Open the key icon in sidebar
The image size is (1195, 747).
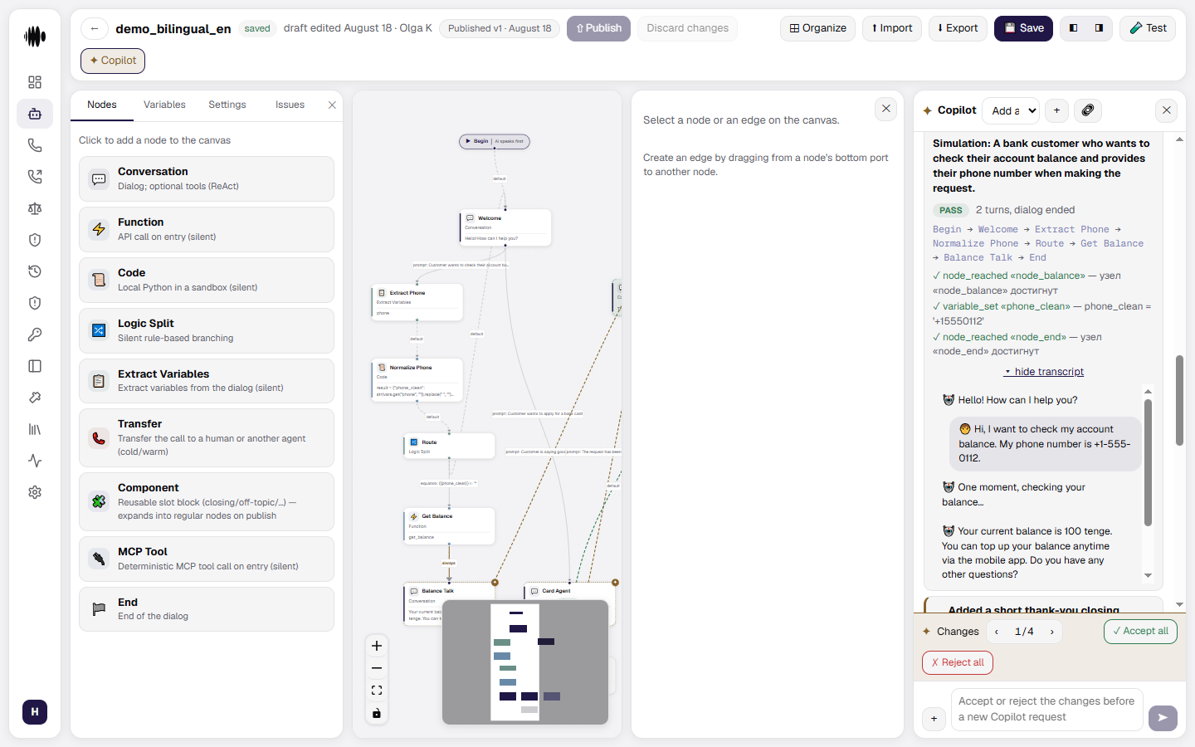[35, 334]
